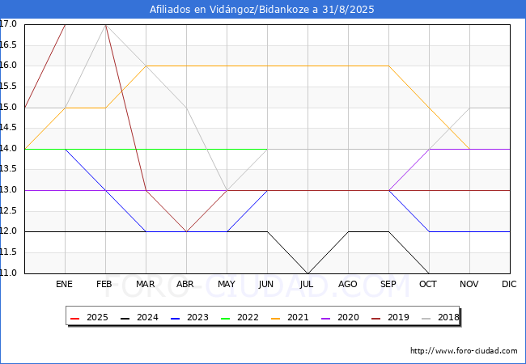Click the NOV month axis label

point(469,284)
